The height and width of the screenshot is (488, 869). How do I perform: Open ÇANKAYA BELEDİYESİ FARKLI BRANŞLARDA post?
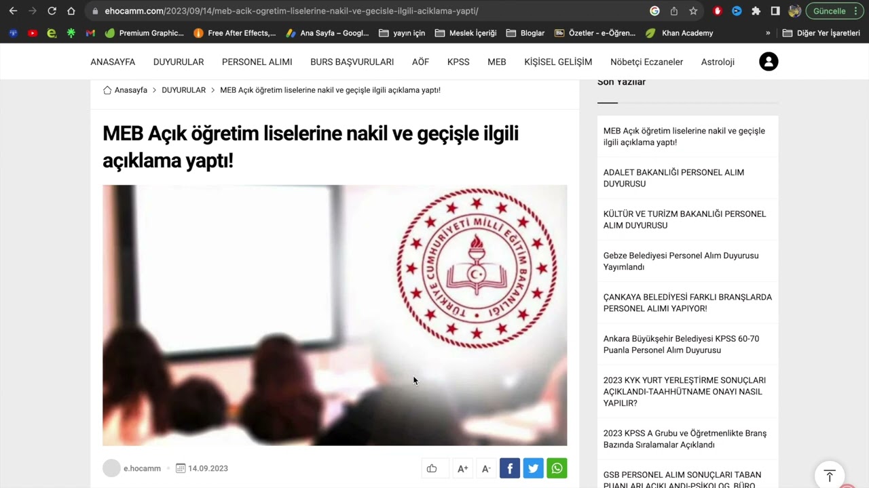tap(688, 302)
